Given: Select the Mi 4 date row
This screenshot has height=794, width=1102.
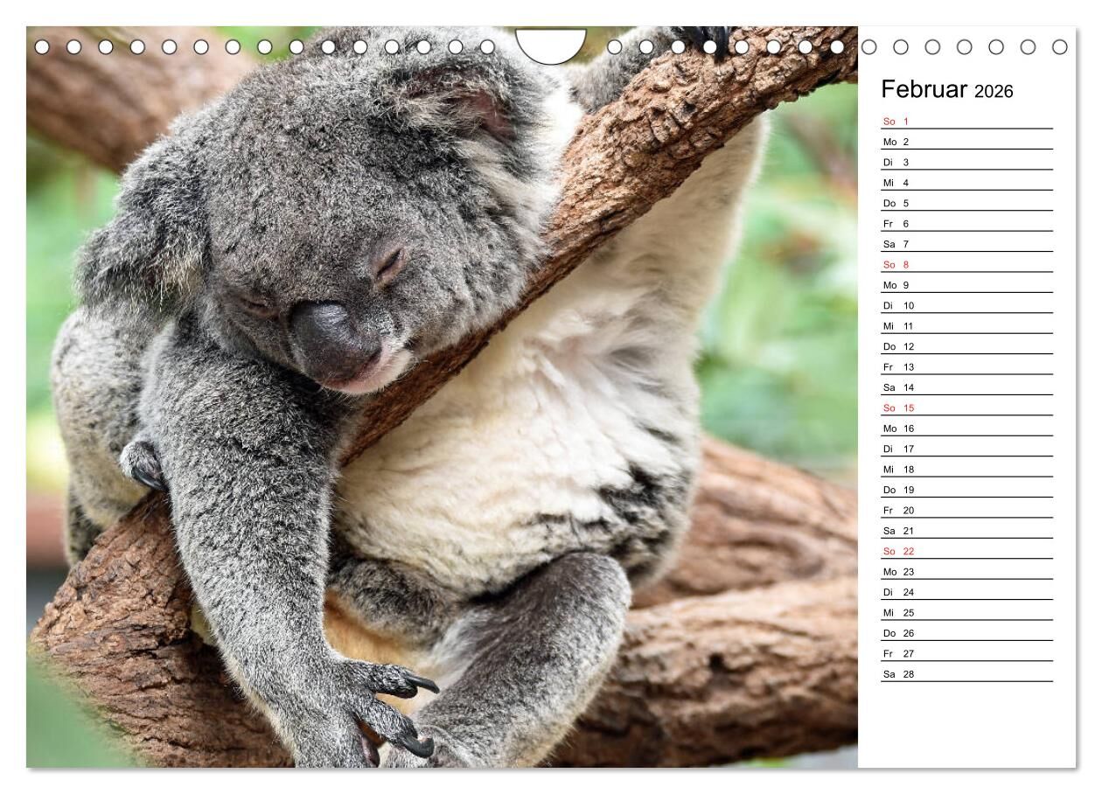Looking at the screenshot, I should [966, 183].
